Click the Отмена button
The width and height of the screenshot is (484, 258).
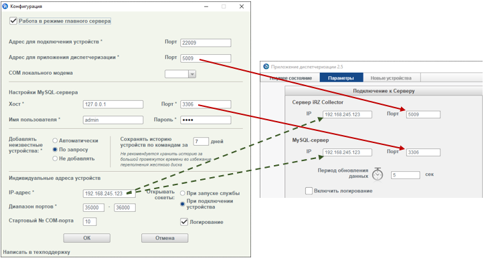click(165, 238)
